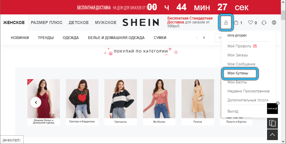Advance the navigation bar with right chevron
286x144 pixels.
204,37
